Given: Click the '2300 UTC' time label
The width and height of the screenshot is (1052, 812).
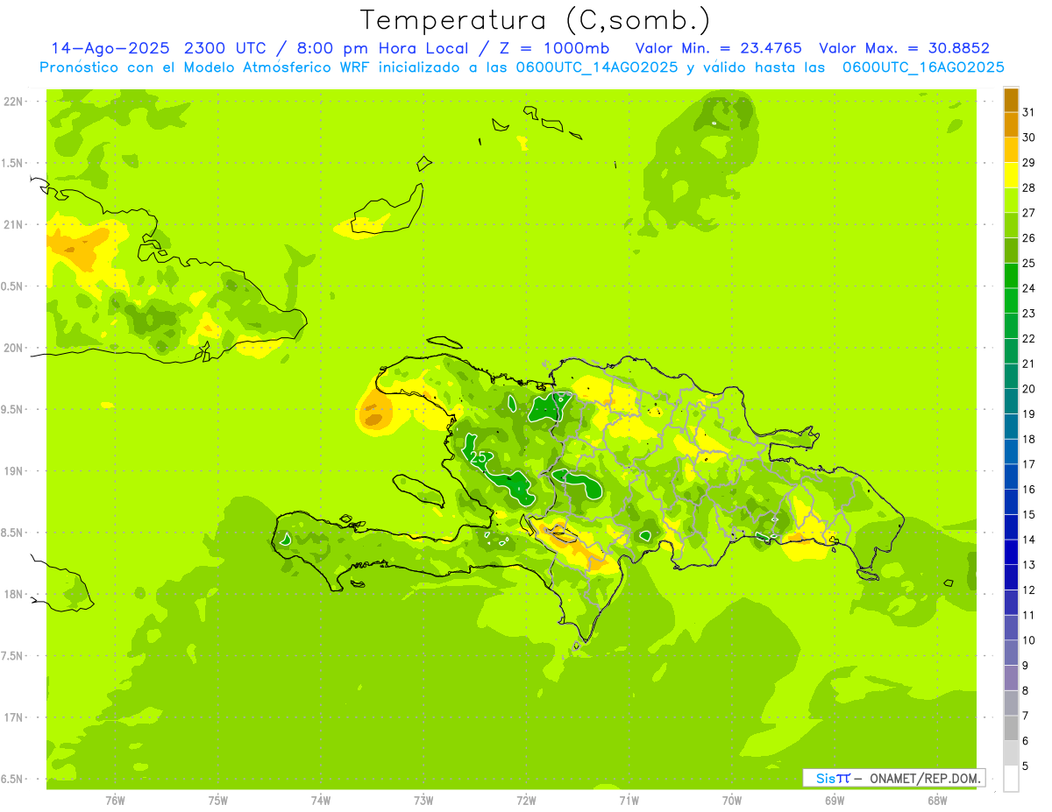Looking at the screenshot, I should pyautogui.click(x=229, y=48).
